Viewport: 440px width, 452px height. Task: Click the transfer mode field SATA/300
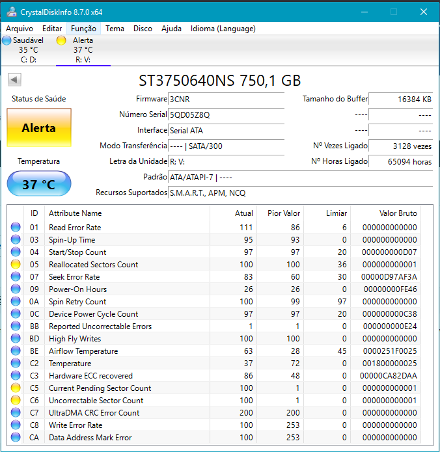click(226, 146)
